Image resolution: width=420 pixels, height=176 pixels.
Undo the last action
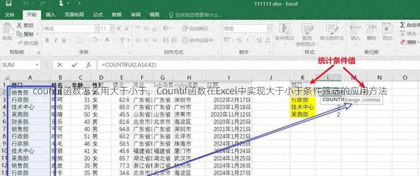(26, 4)
